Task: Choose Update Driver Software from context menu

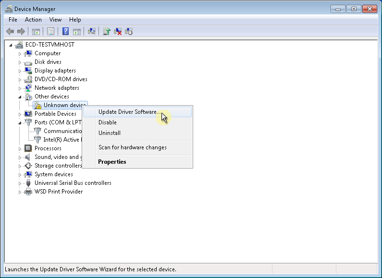Action: [x=137, y=112]
